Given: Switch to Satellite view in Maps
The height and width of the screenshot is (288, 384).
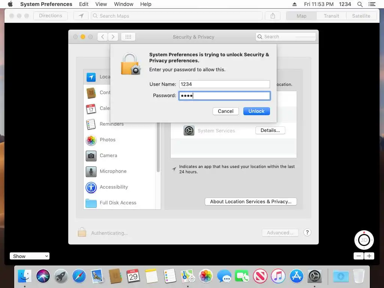Looking at the screenshot, I should coord(361,16).
